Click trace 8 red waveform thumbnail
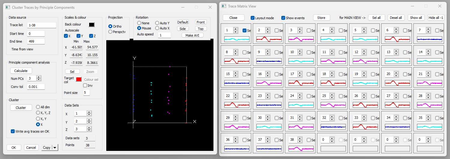450x159 pixels. 237,61
